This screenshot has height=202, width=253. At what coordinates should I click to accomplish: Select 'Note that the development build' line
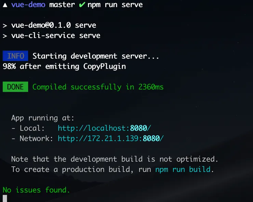115,159
